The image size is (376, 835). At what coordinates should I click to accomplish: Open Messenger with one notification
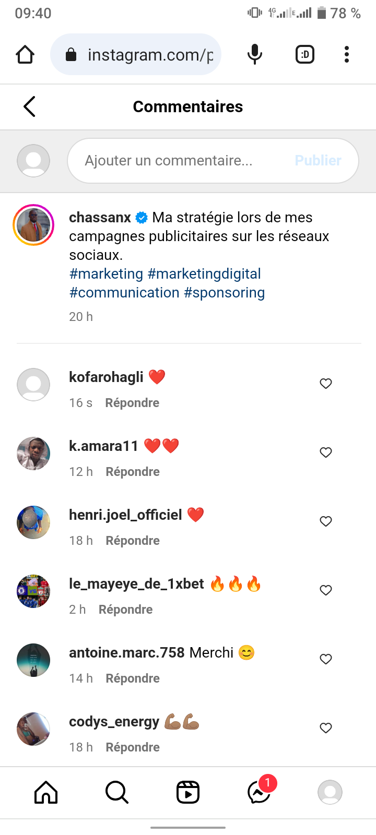point(259,792)
